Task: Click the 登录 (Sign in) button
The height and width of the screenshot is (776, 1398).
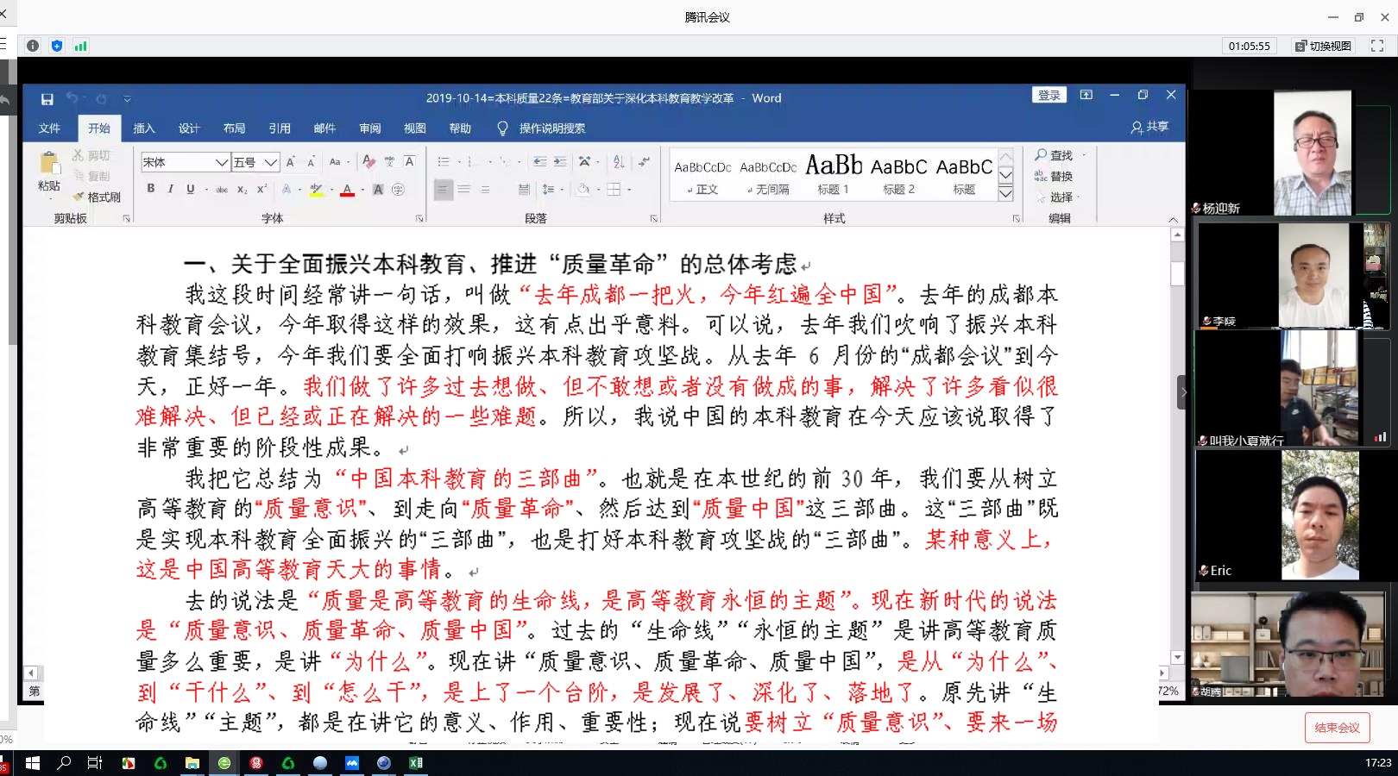Action: (x=1048, y=96)
